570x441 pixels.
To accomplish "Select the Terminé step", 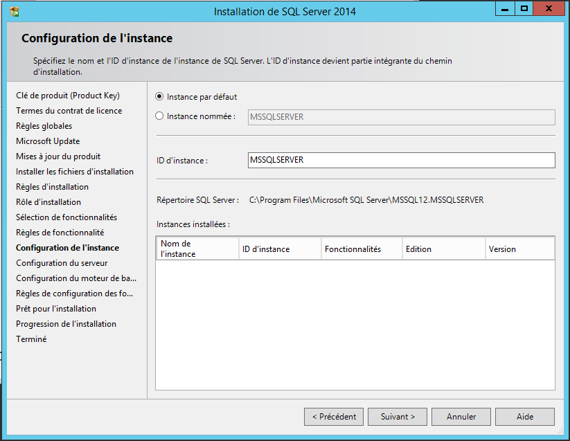I will click(31, 340).
